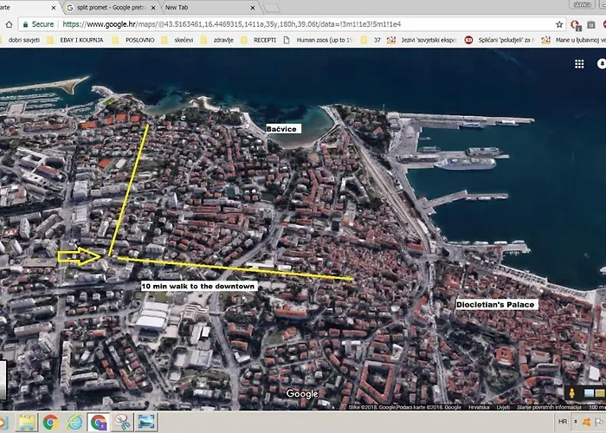Open the 'Mane u ljubavnoj' bookmark
This screenshot has height=433, width=606.
tap(574, 40)
